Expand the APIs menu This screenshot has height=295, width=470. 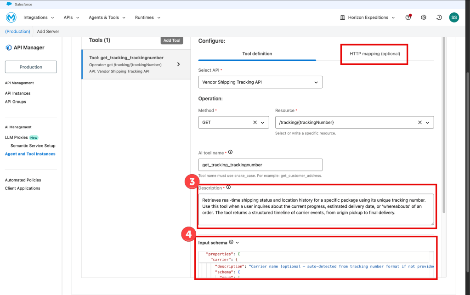point(71,17)
